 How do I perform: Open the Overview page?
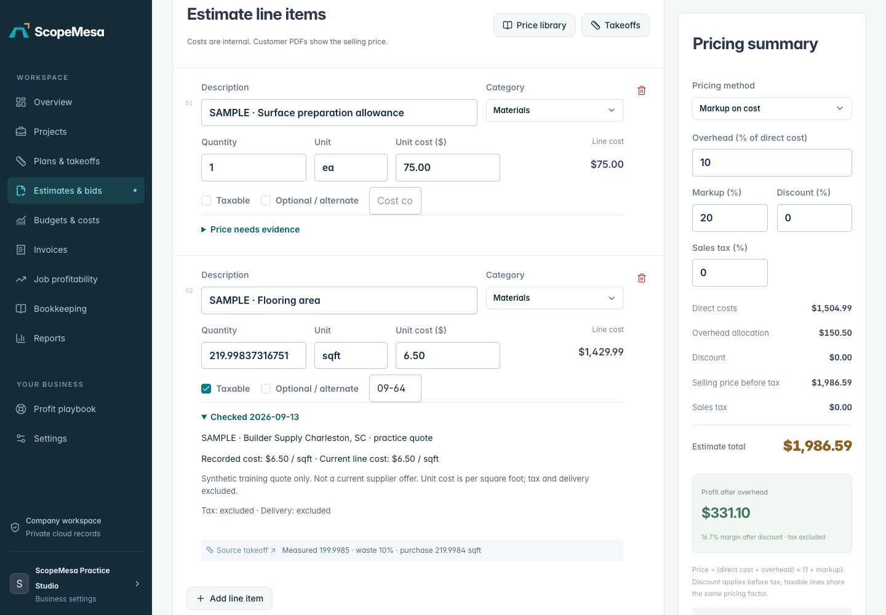pos(76,102)
